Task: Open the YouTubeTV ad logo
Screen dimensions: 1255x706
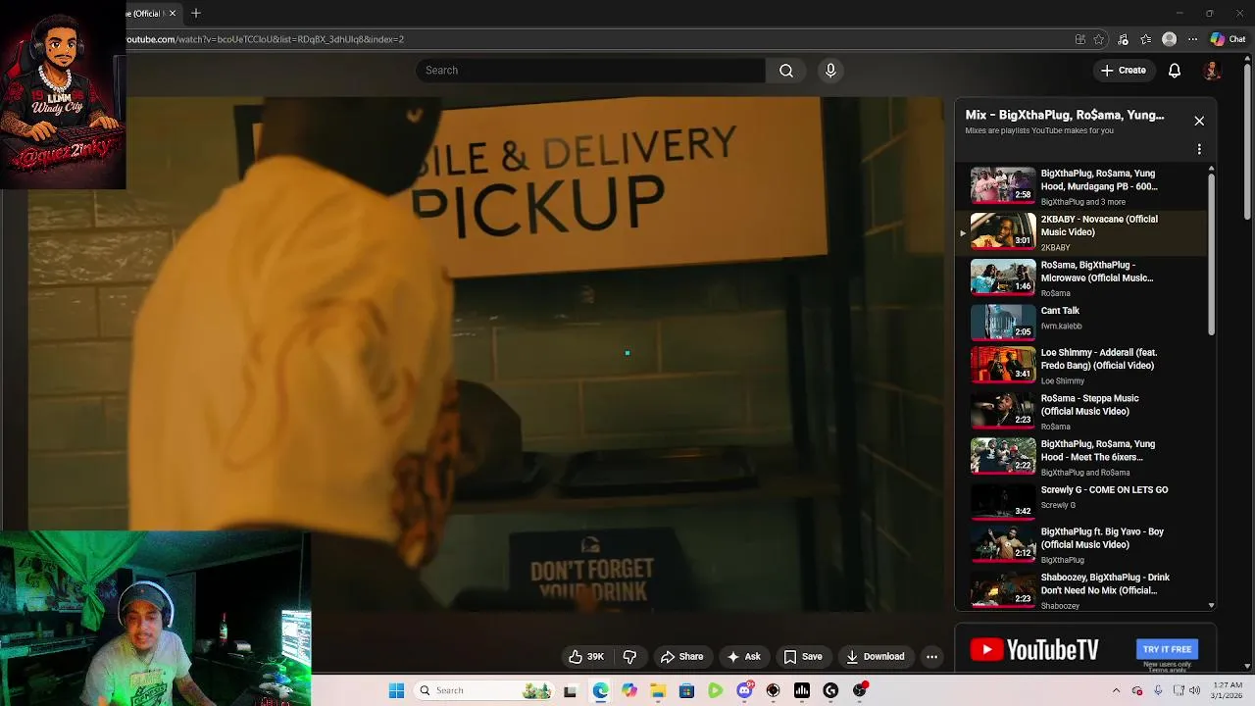Action: [x=1034, y=649]
